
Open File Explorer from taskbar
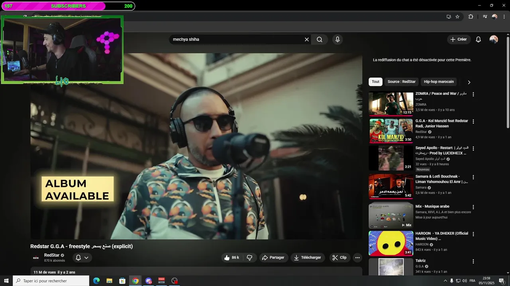coord(109,281)
